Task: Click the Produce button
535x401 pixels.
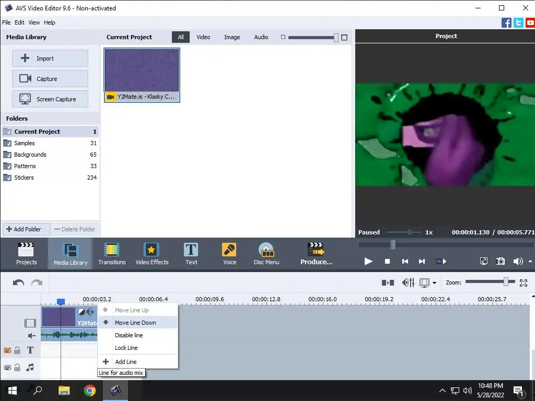Action: pyautogui.click(x=316, y=254)
